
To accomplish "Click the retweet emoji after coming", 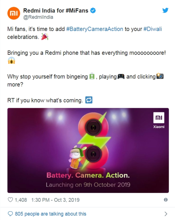I will click(x=89, y=100).
